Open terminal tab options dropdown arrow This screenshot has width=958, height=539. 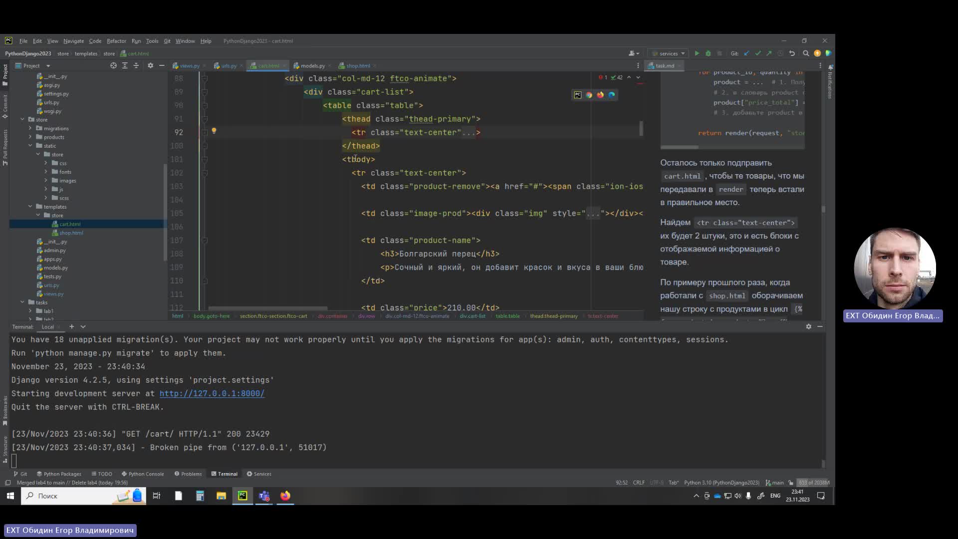(x=83, y=326)
